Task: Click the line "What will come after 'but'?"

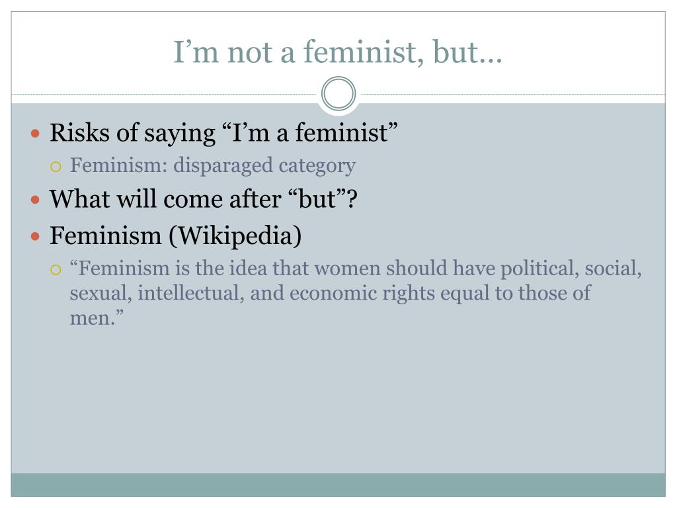Action: tap(204, 199)
